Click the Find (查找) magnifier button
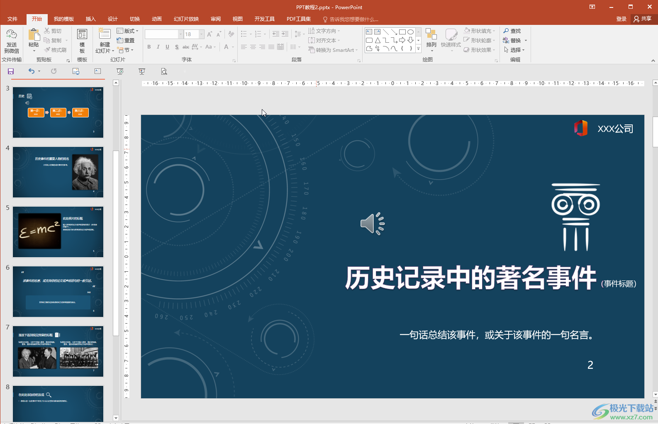 point(512,31)
